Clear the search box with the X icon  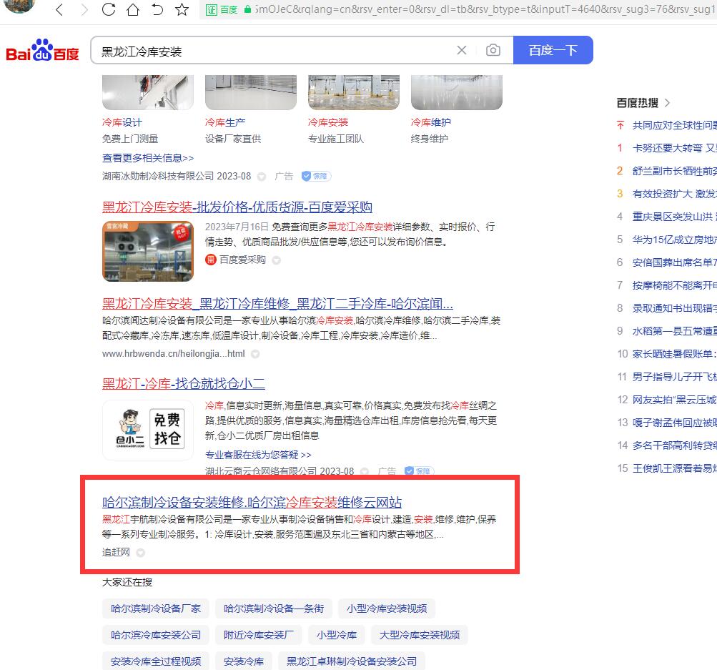pyautogui.click(x=462, y=50)
